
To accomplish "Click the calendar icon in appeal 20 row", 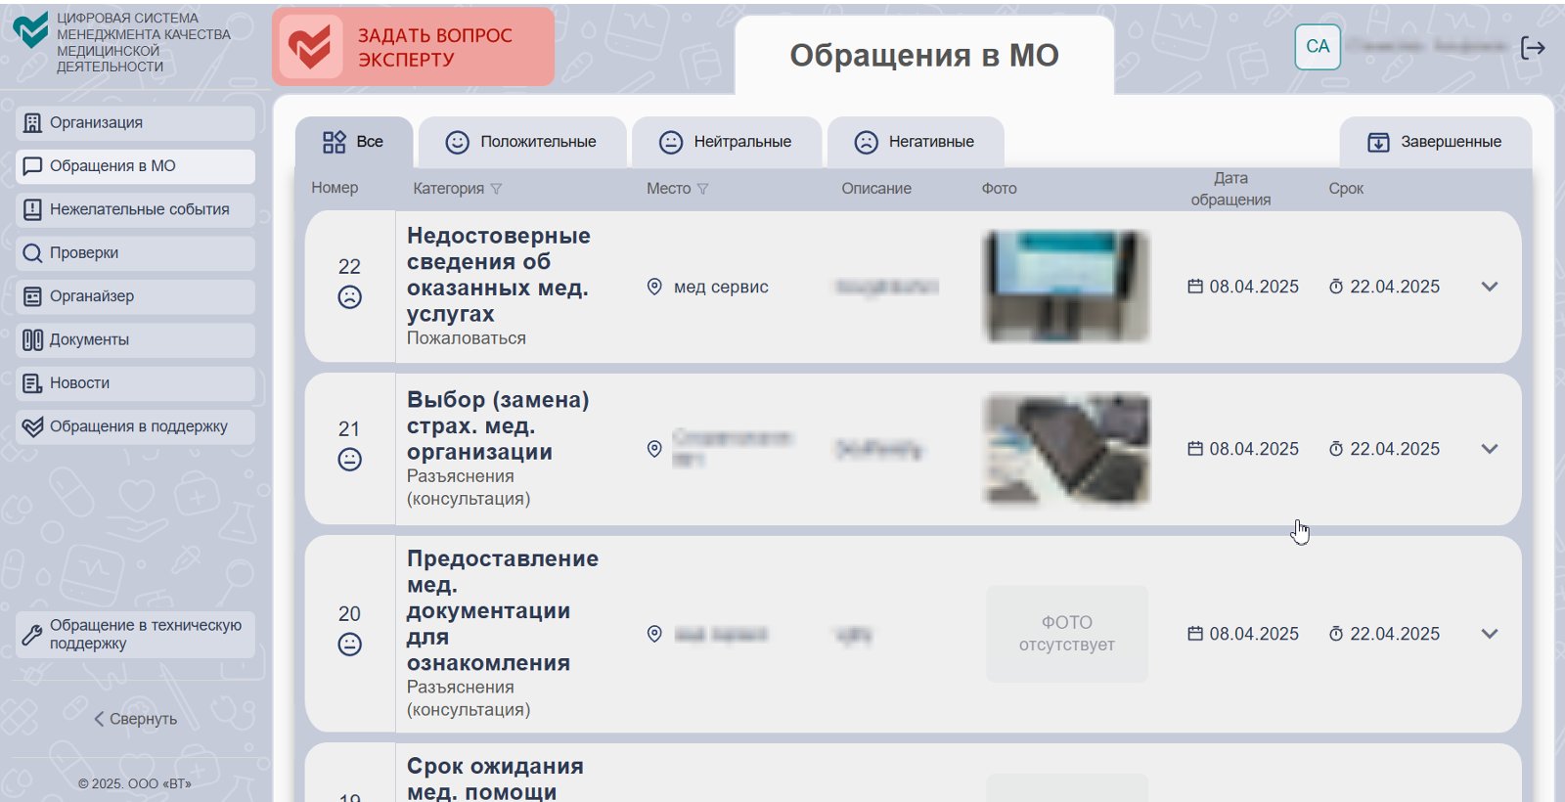I will click(1195, 634).
